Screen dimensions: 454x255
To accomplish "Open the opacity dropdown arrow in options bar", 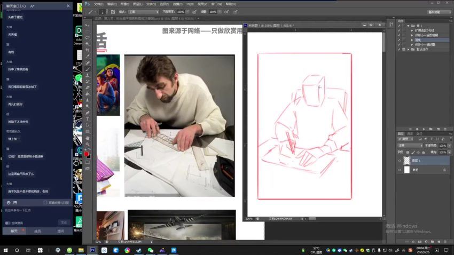I will pos(187,12).
